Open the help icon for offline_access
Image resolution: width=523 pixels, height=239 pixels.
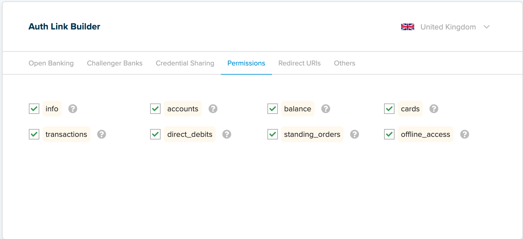(x=465, y=134)
